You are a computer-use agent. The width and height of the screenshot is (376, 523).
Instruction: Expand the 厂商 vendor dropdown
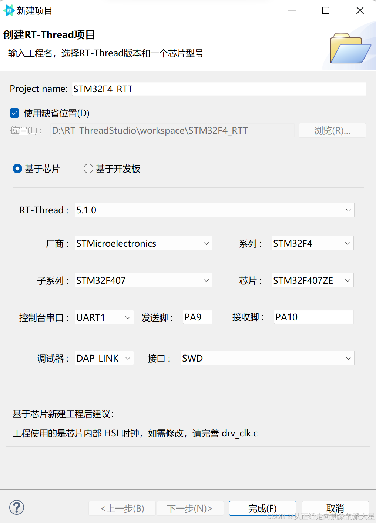click(x=206, y=243)
